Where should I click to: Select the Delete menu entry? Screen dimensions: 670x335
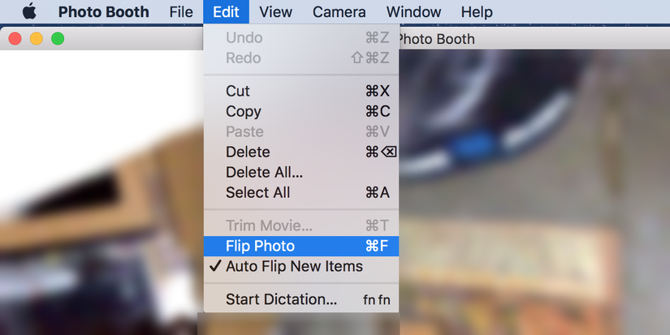coord(301,152)
